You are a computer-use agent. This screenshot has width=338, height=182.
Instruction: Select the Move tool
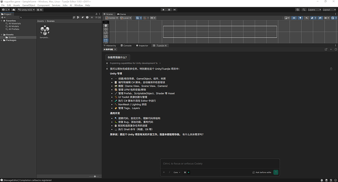pos(106,29)
